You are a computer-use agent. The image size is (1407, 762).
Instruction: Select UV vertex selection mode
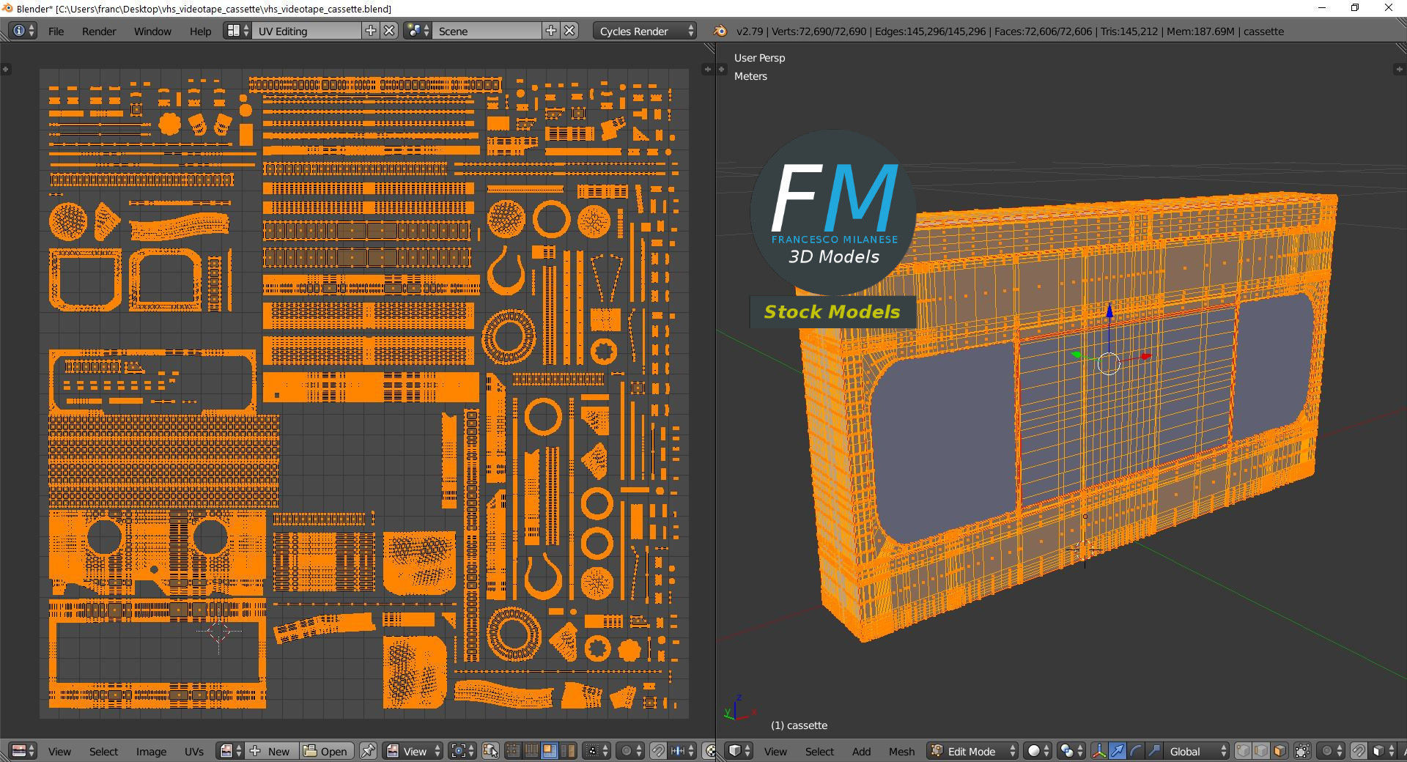coord(513,751)
